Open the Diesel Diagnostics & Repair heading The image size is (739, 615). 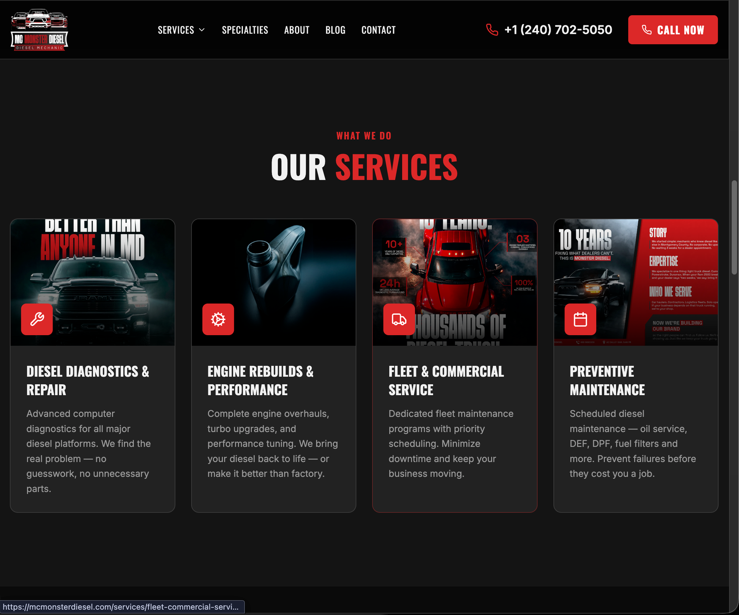tap(88, 380)
